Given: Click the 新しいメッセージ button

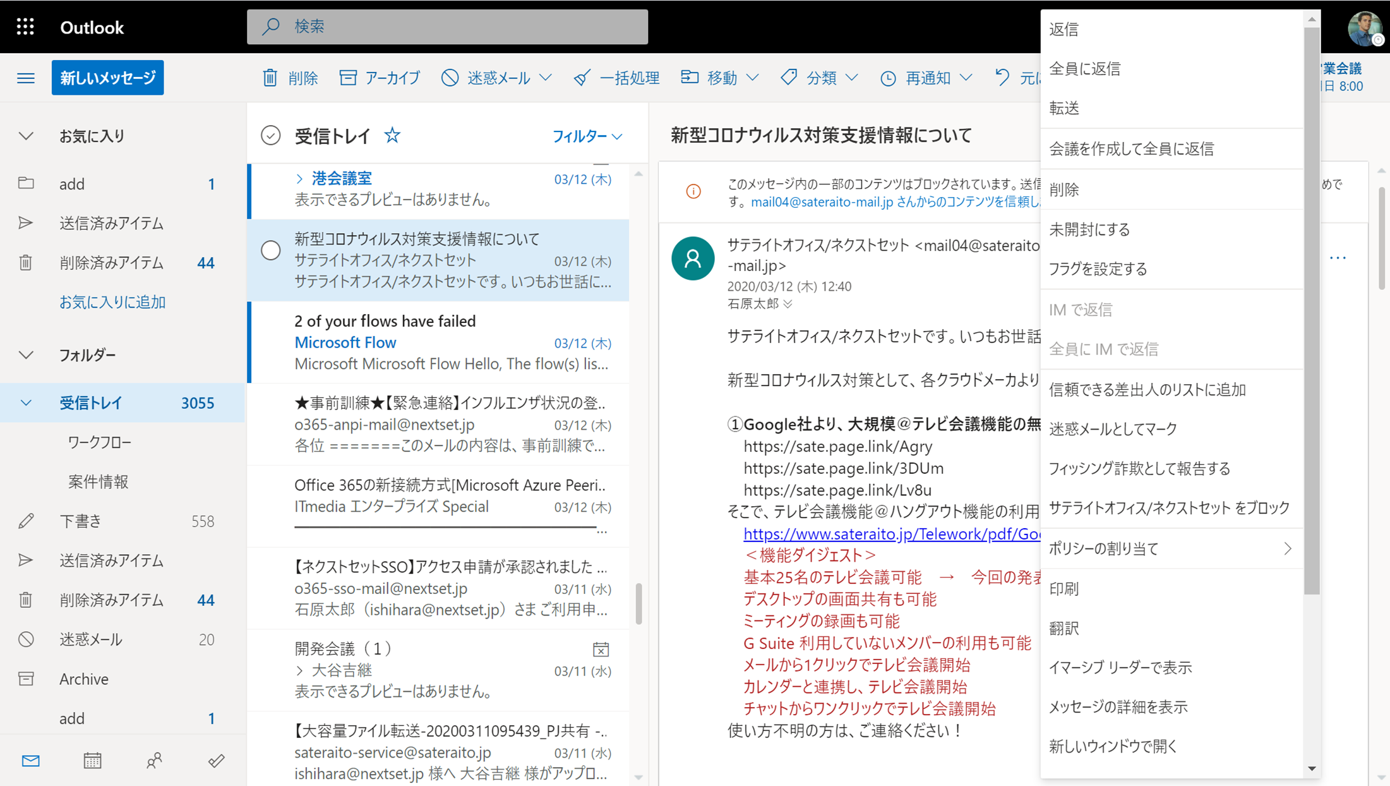Looking at the screenshot, I should [107, 78].
